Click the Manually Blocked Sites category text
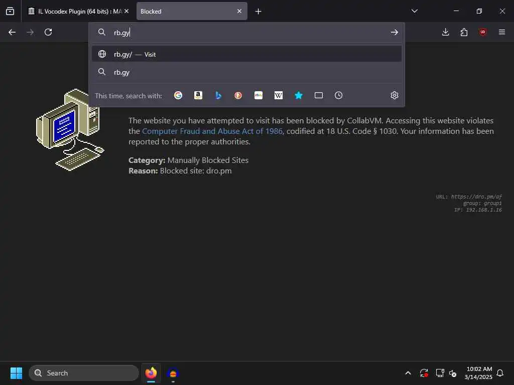 coord(208,160)
